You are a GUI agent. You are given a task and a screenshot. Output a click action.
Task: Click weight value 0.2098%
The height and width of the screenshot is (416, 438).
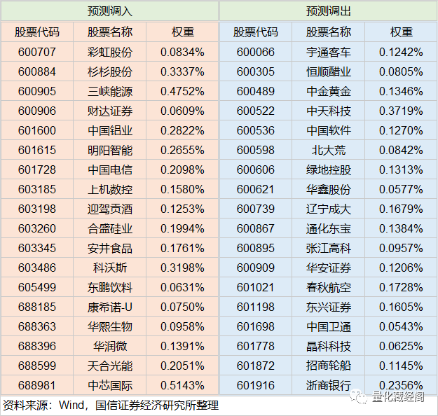click(182, 169)
